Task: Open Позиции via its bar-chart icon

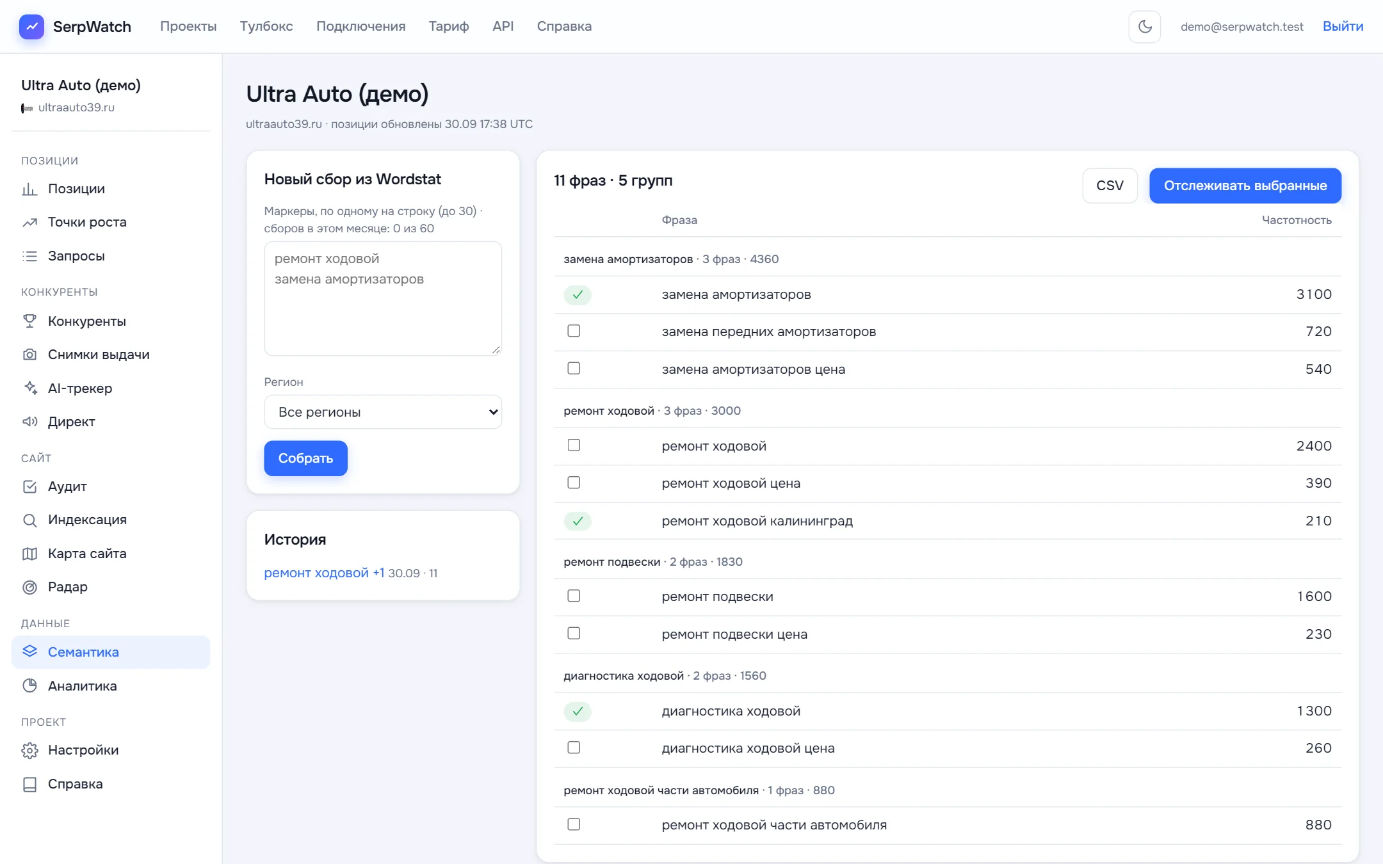Action: click(x=29, y=189)
